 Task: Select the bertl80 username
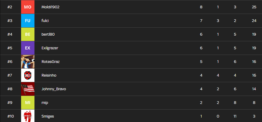click(48, 34)
